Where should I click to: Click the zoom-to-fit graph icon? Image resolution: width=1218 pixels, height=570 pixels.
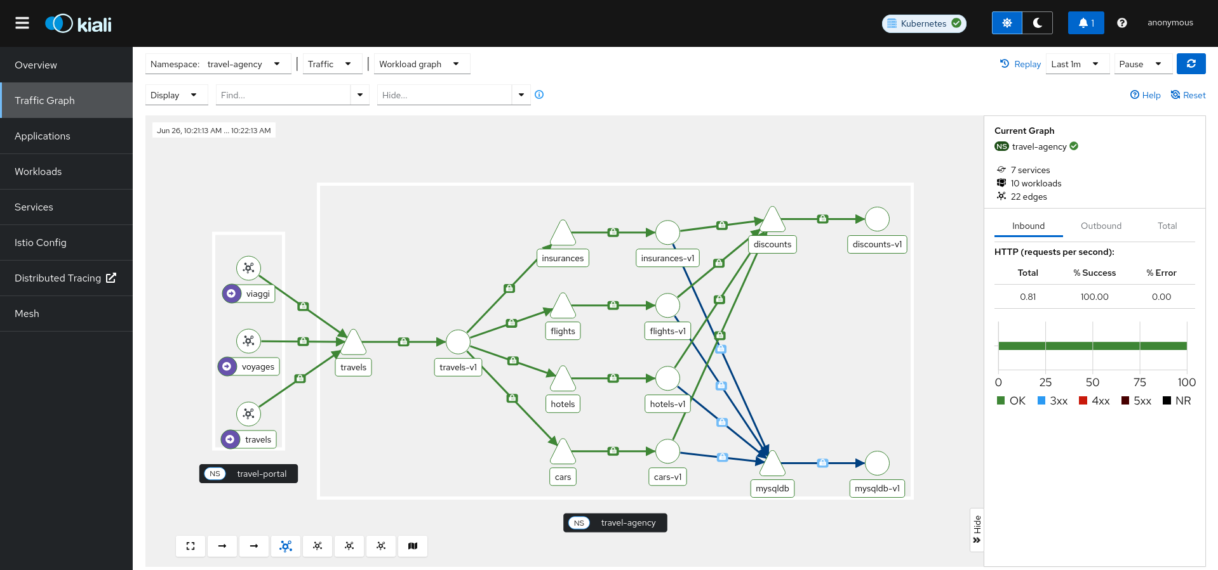point(191,546)
